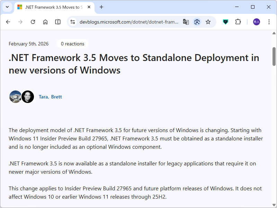Open a new tab
The height and width of the screenshot is (208, 277).
tap(101, 7)
